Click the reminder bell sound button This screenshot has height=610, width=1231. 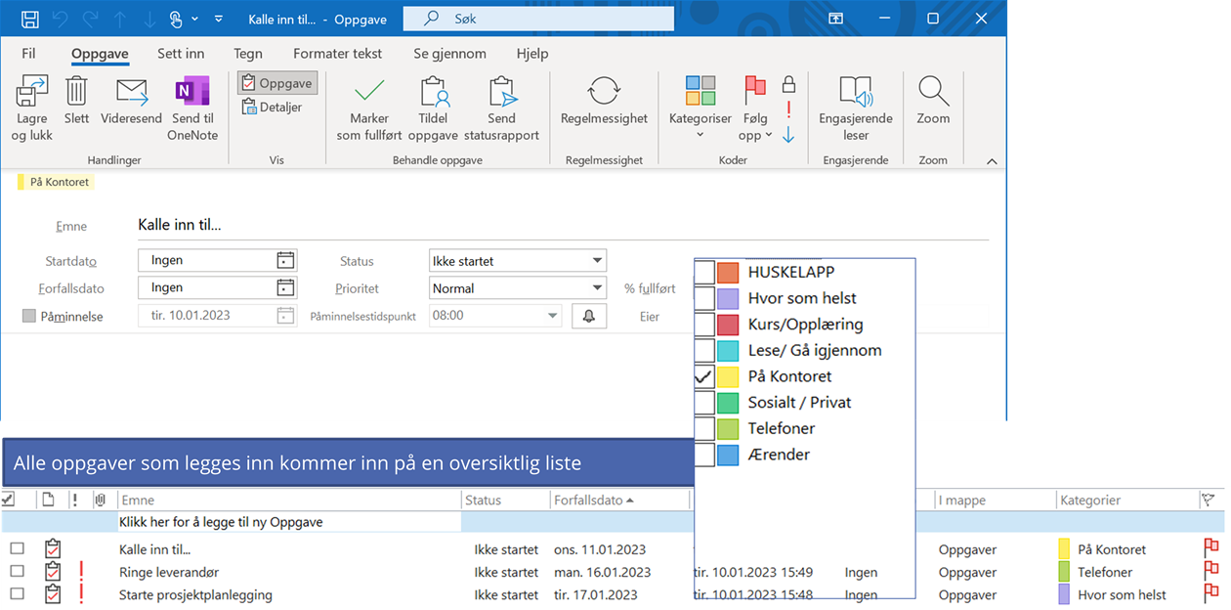[x=589, y=316]
